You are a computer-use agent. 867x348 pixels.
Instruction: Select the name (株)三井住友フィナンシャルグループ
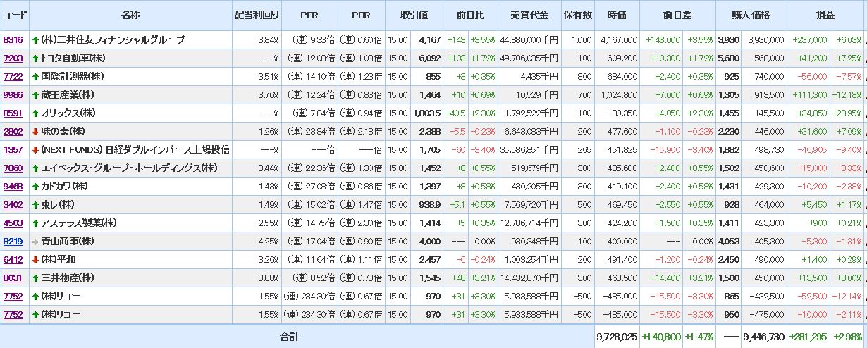113,40
